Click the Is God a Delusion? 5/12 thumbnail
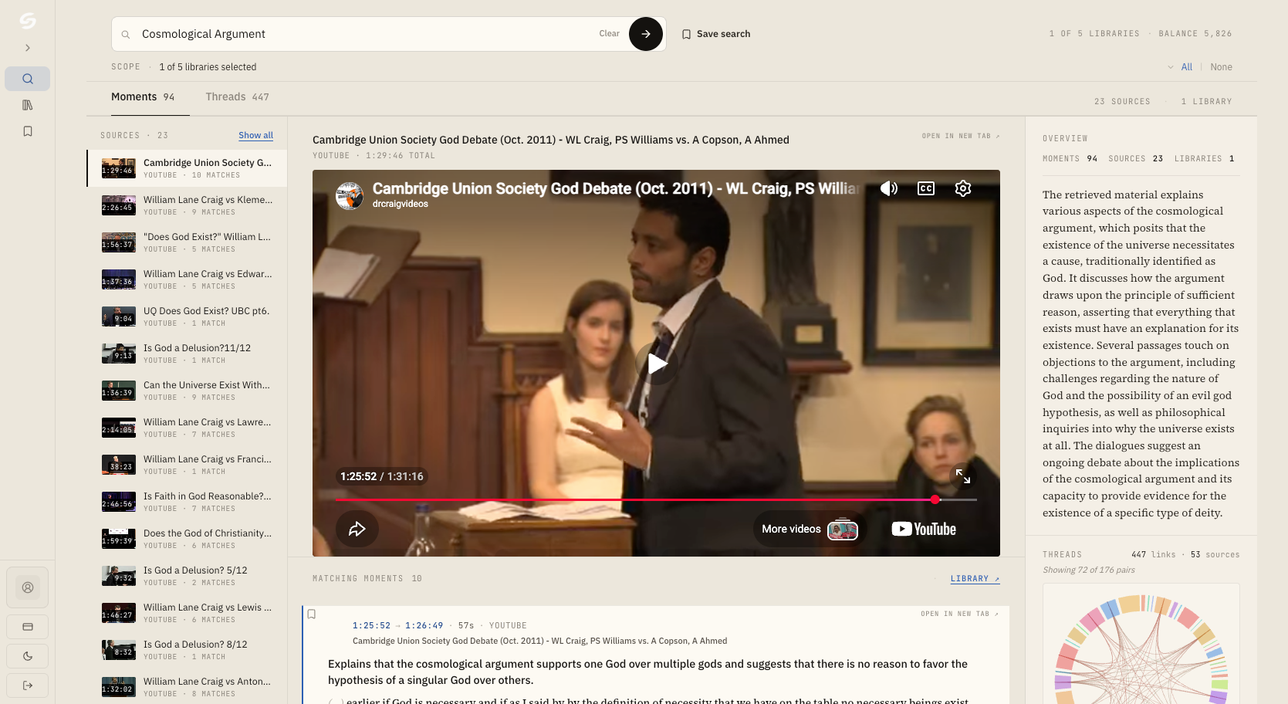 (x=119, y=576)
